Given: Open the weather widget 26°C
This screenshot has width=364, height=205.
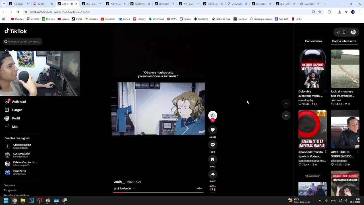Looking at the screenshot, I should tap(299, 200).
